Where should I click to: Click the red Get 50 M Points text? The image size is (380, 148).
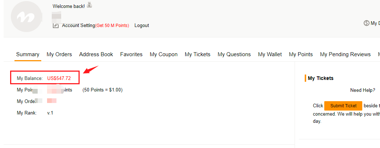click(x=112, y=26)
